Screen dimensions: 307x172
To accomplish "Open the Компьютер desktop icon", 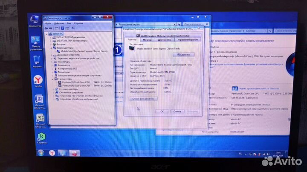I will pos(35,21).
